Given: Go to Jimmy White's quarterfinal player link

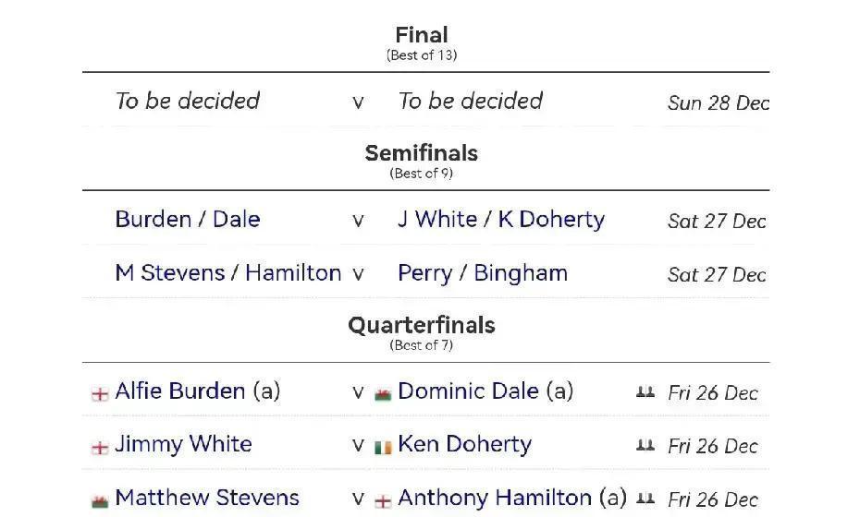Looking at the screenshot, I should pos(183,444).
